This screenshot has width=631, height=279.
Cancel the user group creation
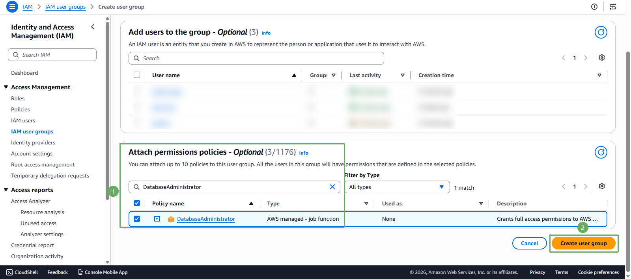529,243
